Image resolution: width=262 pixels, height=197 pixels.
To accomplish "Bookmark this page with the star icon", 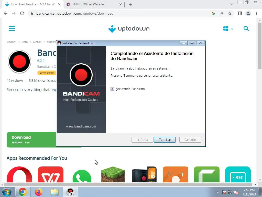I will coord(230,13).
